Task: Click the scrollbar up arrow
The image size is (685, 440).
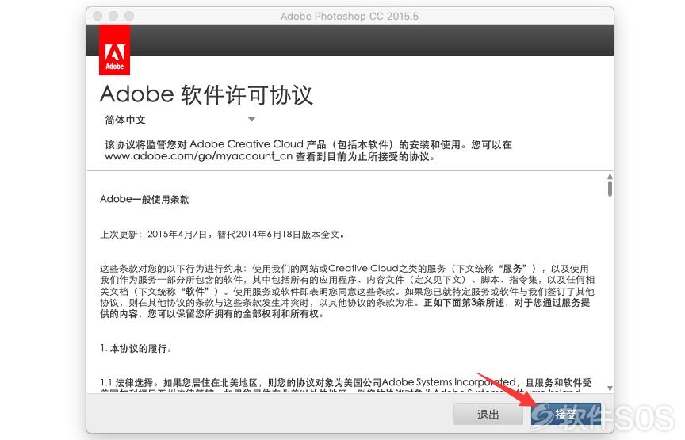Action: coord(610,176)
